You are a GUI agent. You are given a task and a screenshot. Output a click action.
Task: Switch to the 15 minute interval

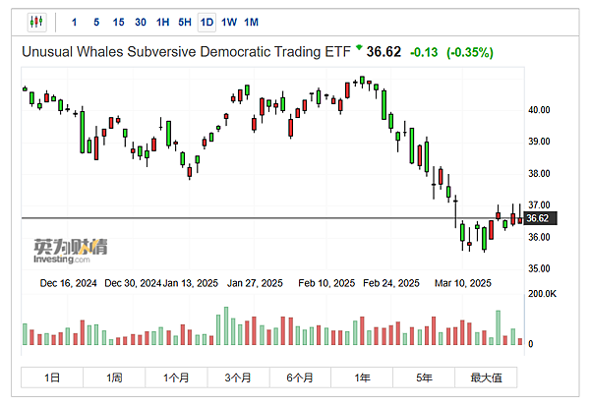click(119, 23)
